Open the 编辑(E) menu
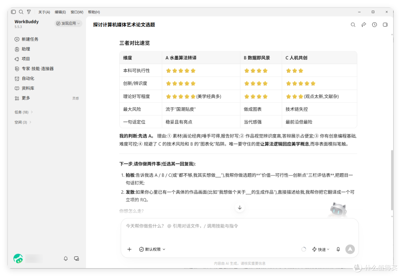The image size is (401, 276). point(61,12)
